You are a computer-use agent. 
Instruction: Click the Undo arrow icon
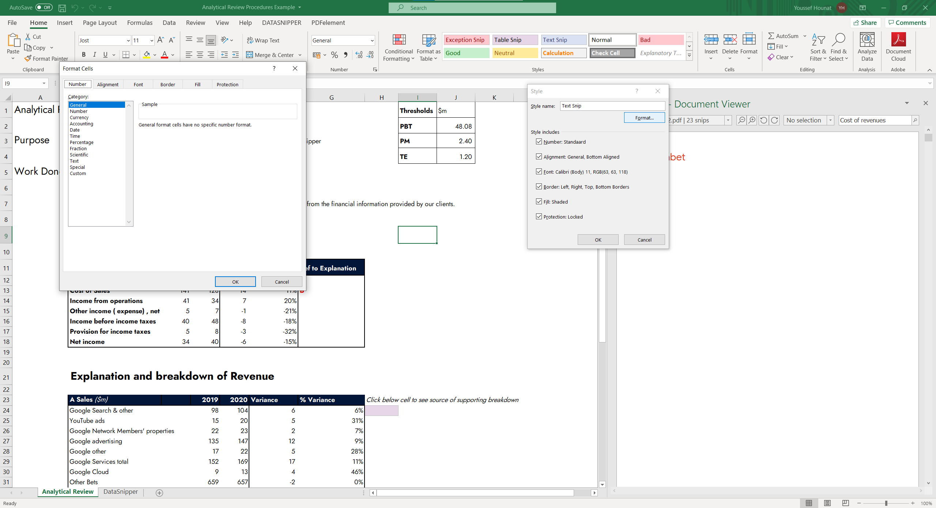[75, 7]
